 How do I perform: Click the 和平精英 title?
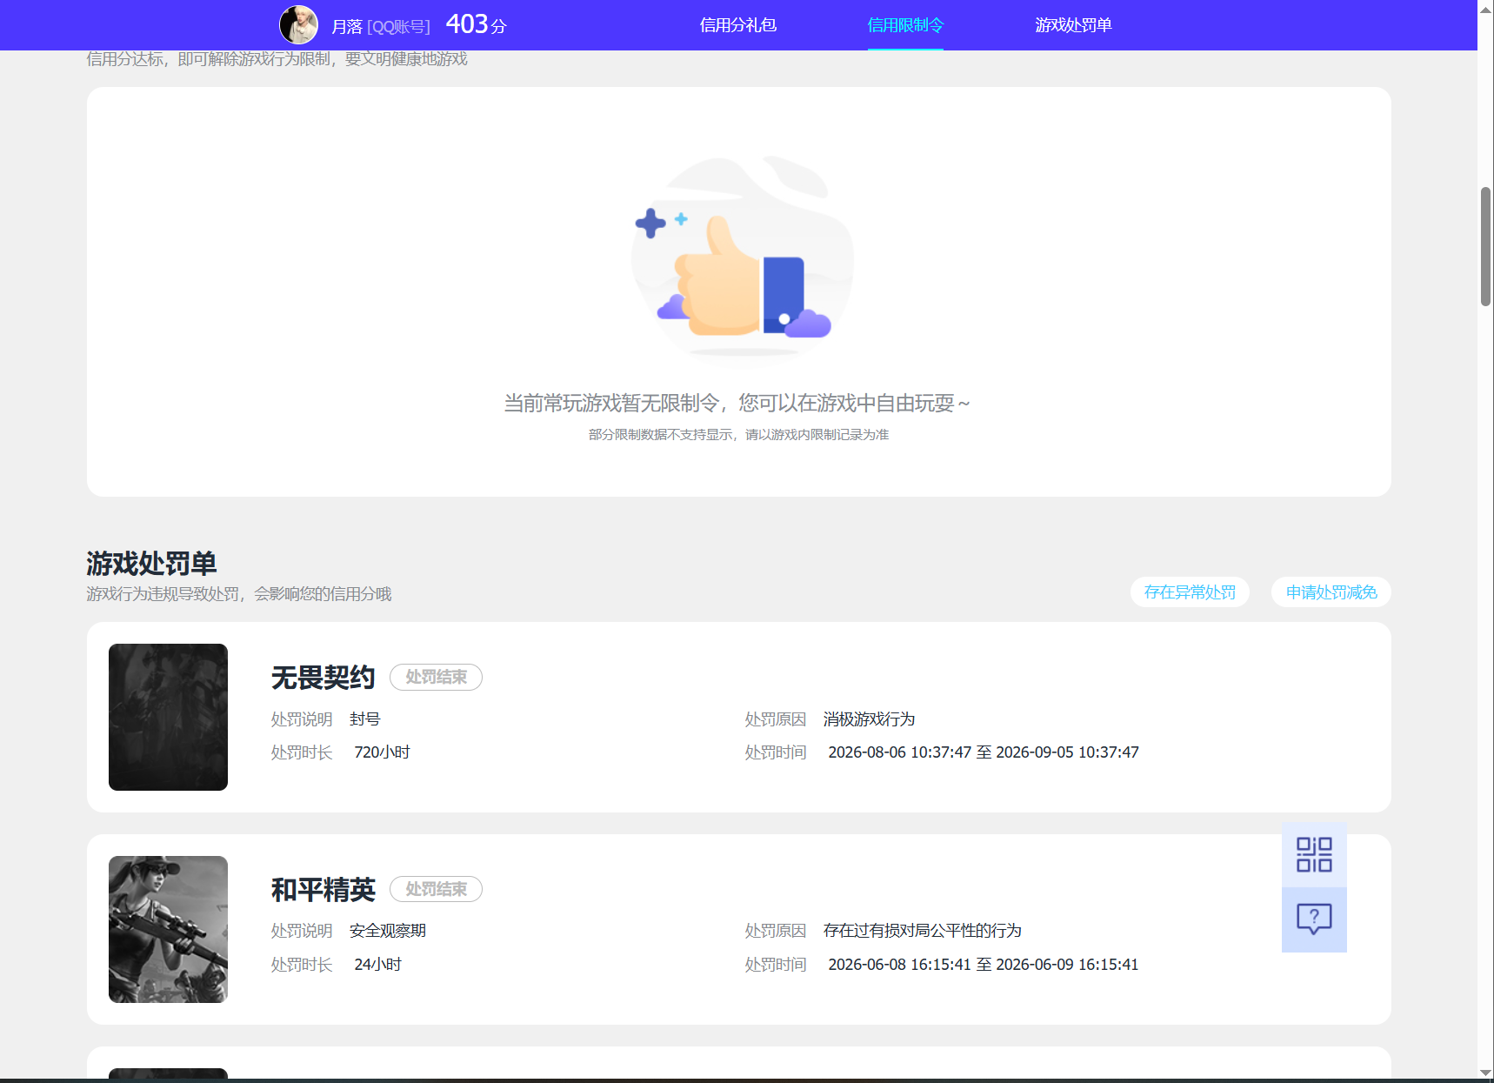coord(323,890)
